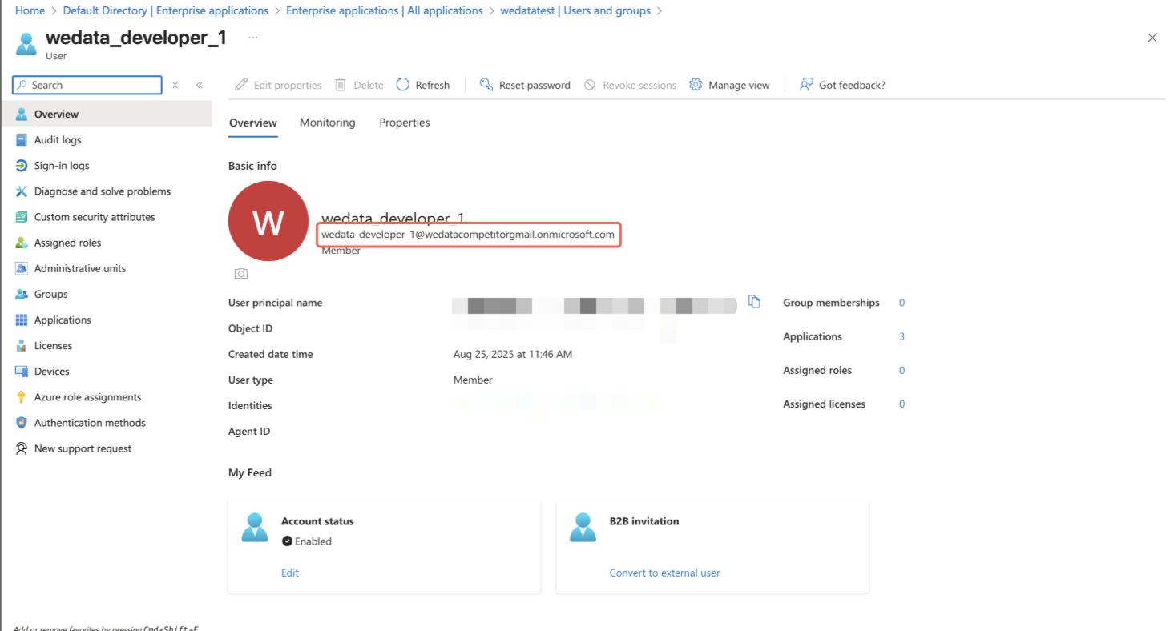Click the Groups sidebar icon
1170x631 pixels.
(x=22, y=294)
